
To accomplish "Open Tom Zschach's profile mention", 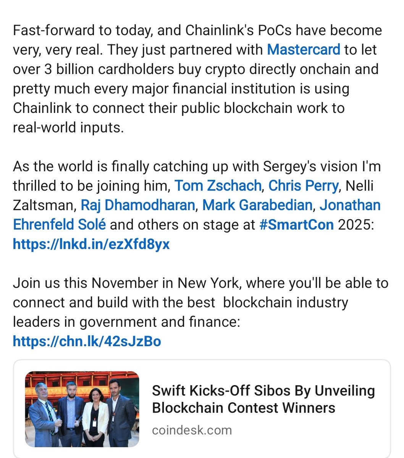I will click(218, 186).
